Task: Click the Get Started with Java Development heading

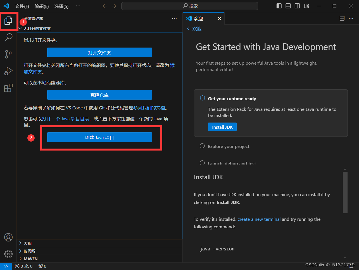Action: pyautogui.click(x=266, y=47)
